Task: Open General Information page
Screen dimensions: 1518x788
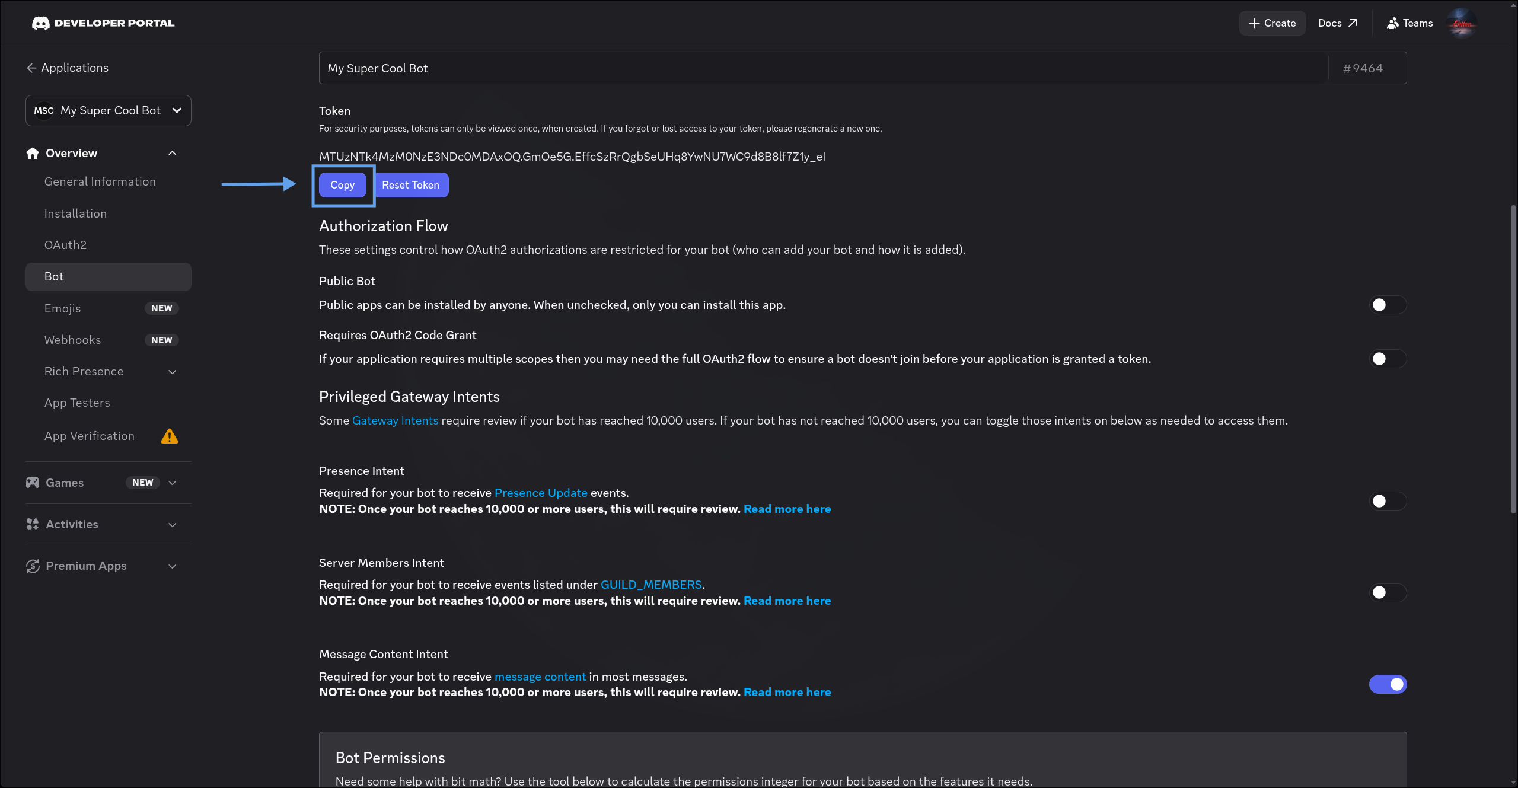Action: 100,182
